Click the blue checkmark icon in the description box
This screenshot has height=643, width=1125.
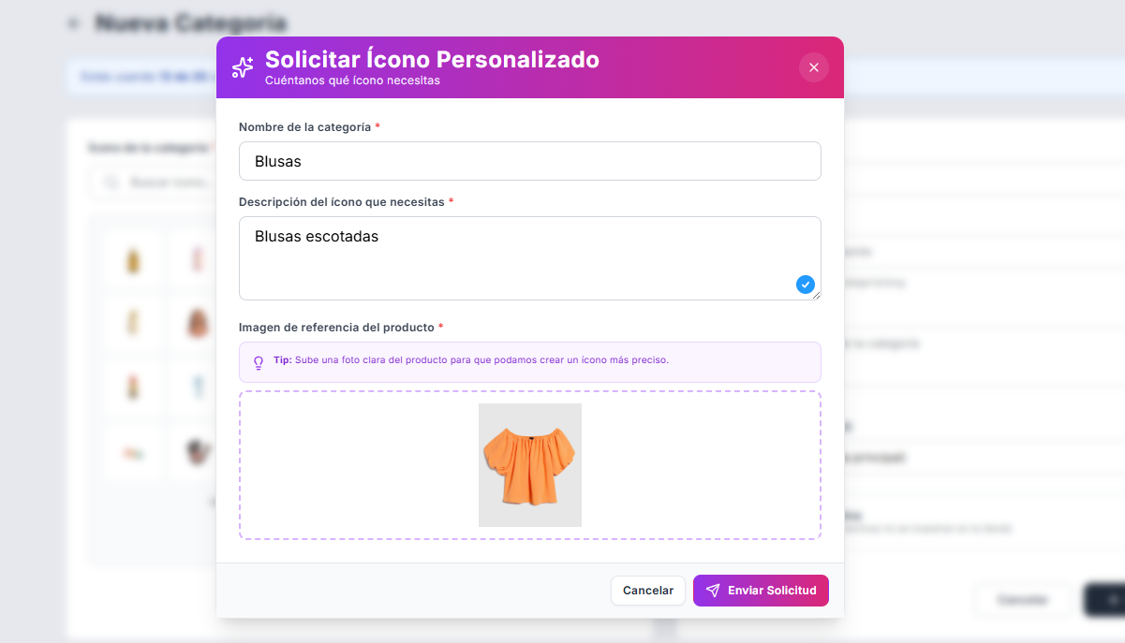805,285
